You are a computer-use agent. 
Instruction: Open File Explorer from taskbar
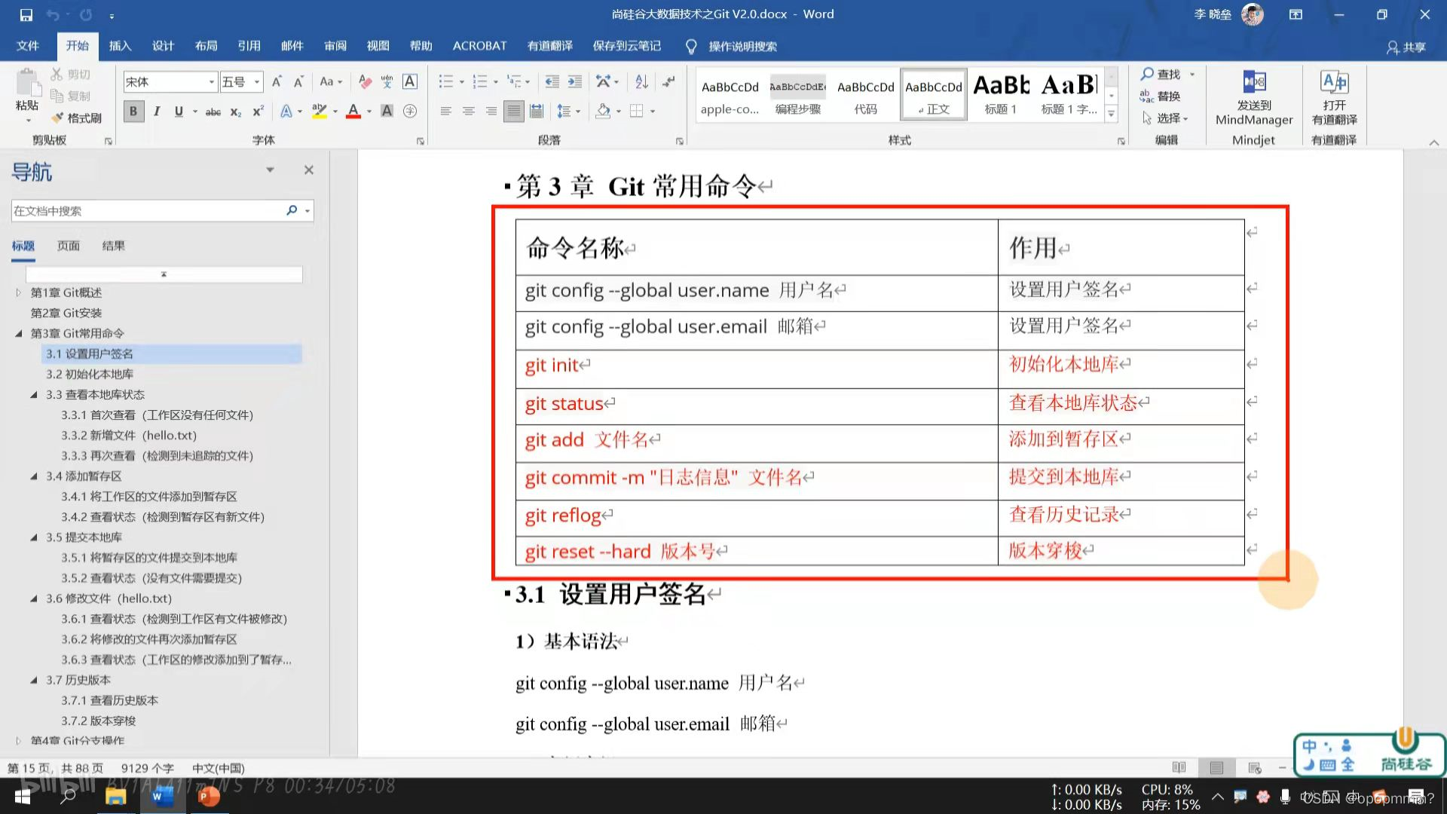pyautogui.click(x=115, y=796)
